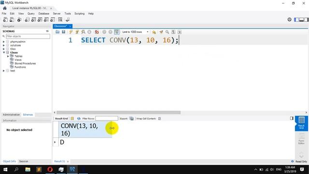Collapse the t3soo schema
Screen dimensions: 309x174
(4, 53)
